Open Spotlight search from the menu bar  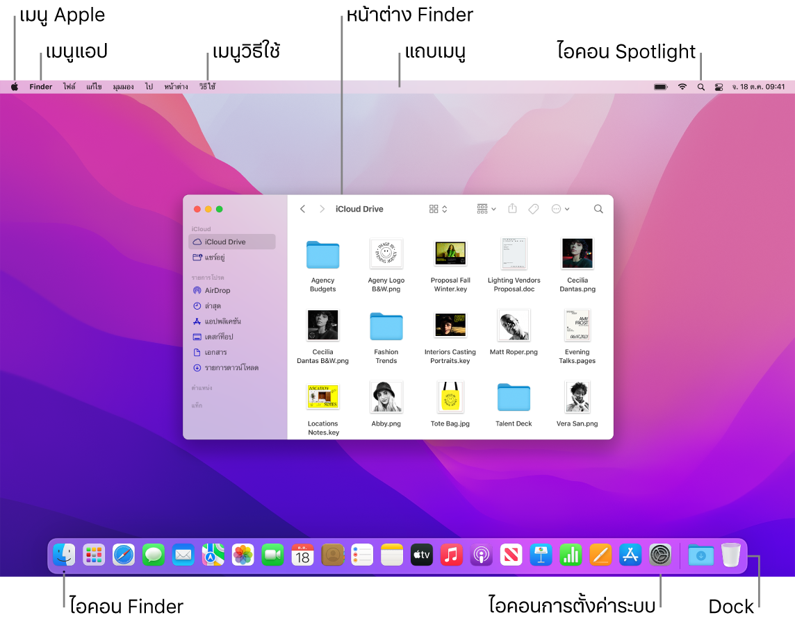pos(700,87)
